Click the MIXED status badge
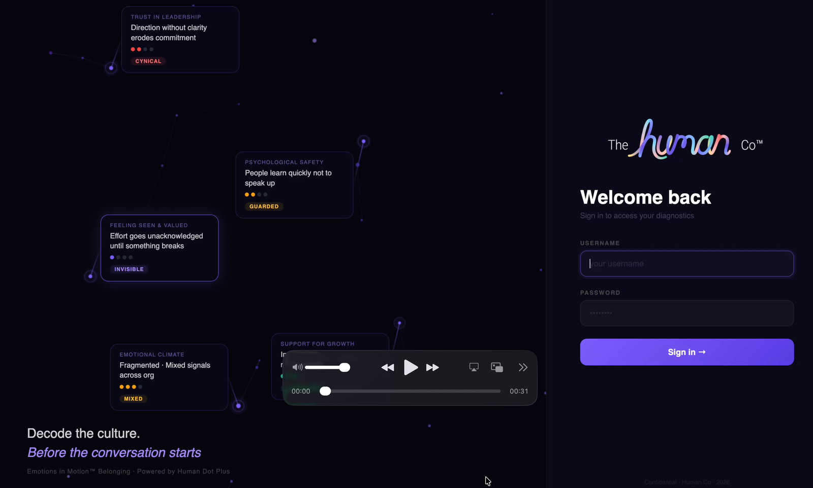 [x=133, y=399]
